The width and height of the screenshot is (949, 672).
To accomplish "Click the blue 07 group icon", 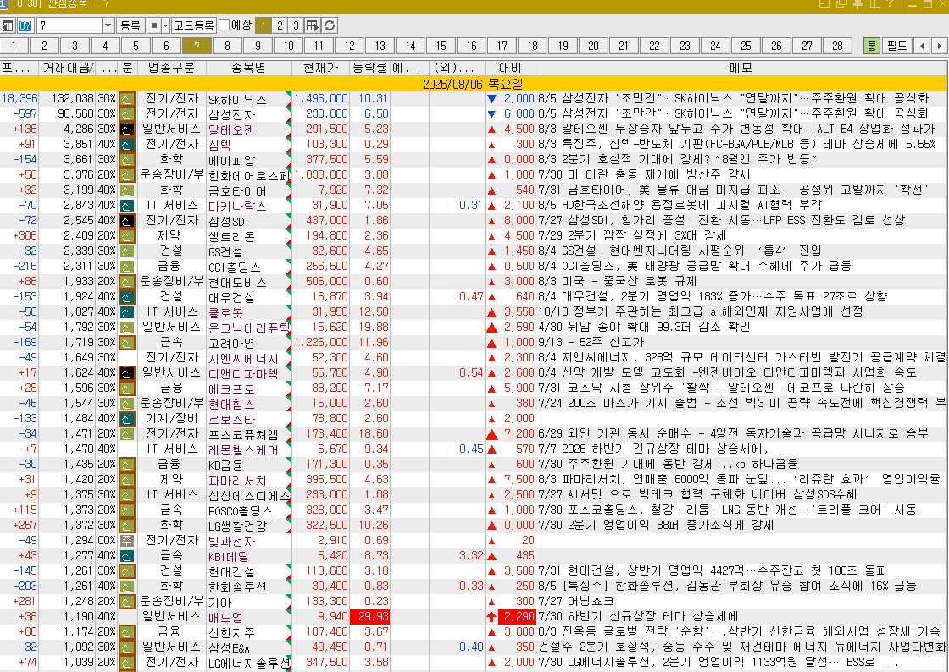I will pos(25,25).
